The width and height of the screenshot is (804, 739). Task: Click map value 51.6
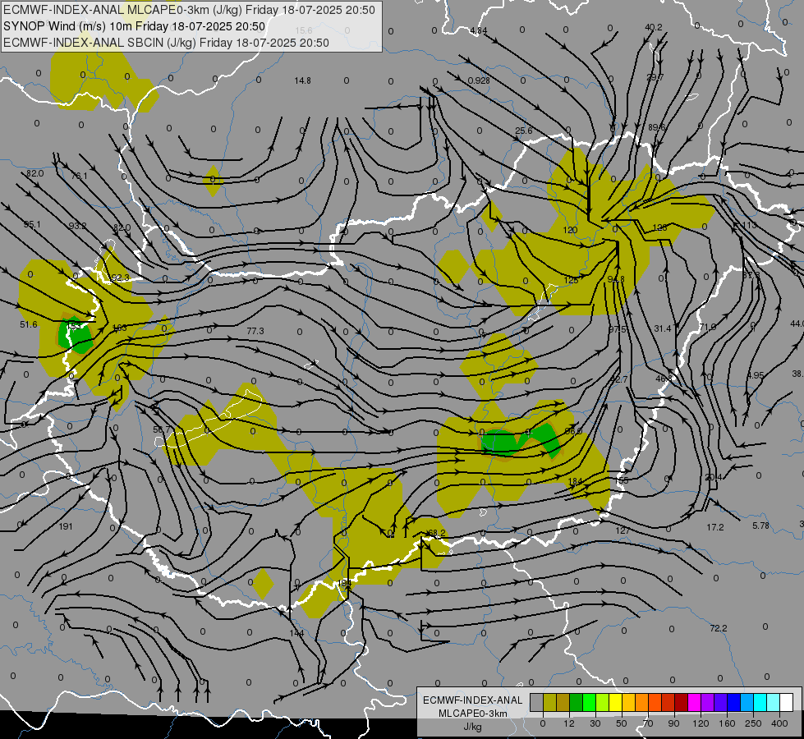[29, 324]
